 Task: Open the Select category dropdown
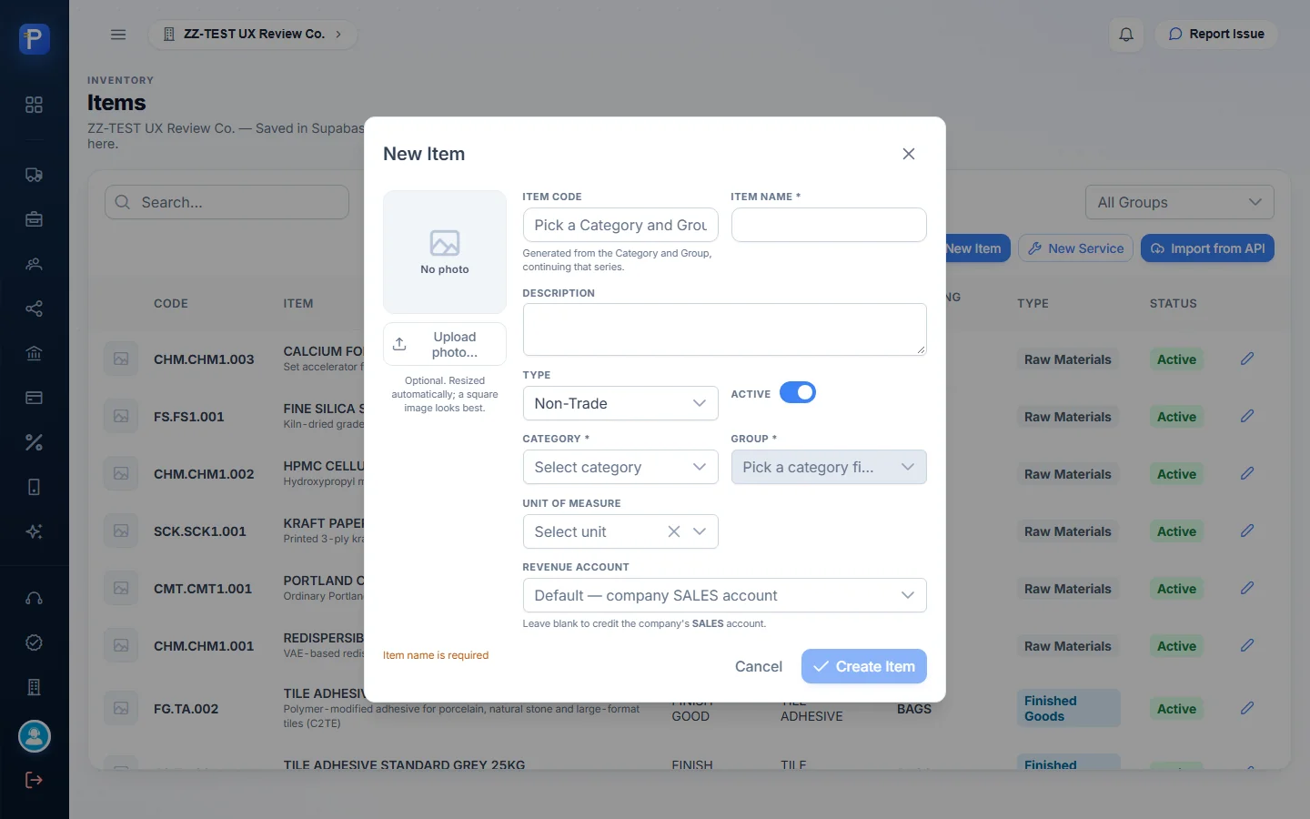pyautogui.click(x=620, y=467)
